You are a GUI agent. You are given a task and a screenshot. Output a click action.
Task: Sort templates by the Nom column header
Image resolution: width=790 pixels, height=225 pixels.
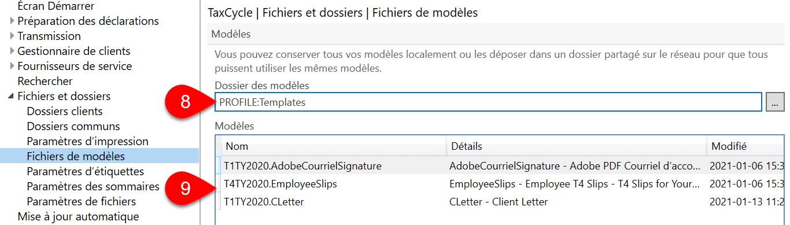click(334, 146)
